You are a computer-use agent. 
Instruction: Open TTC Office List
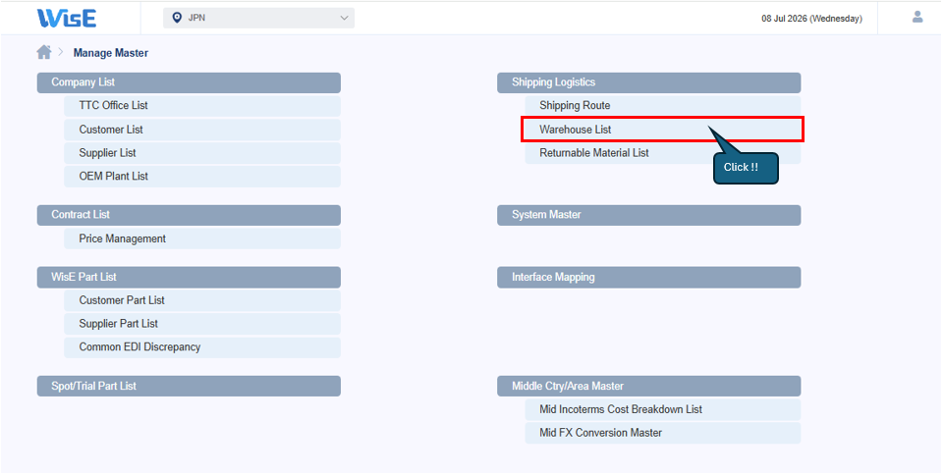(202, 106)
